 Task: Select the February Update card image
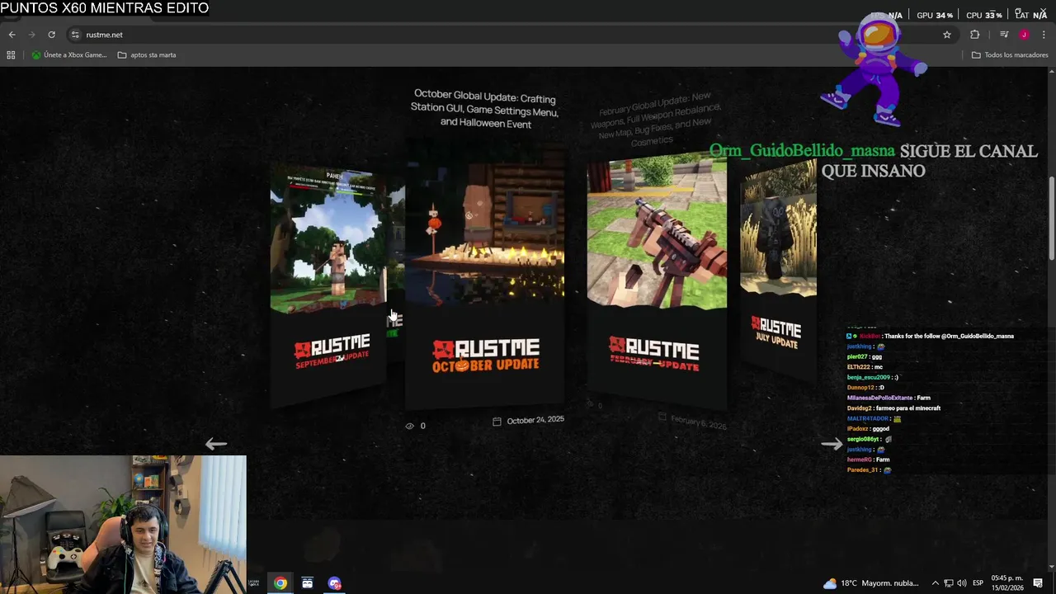pos(657,233)
